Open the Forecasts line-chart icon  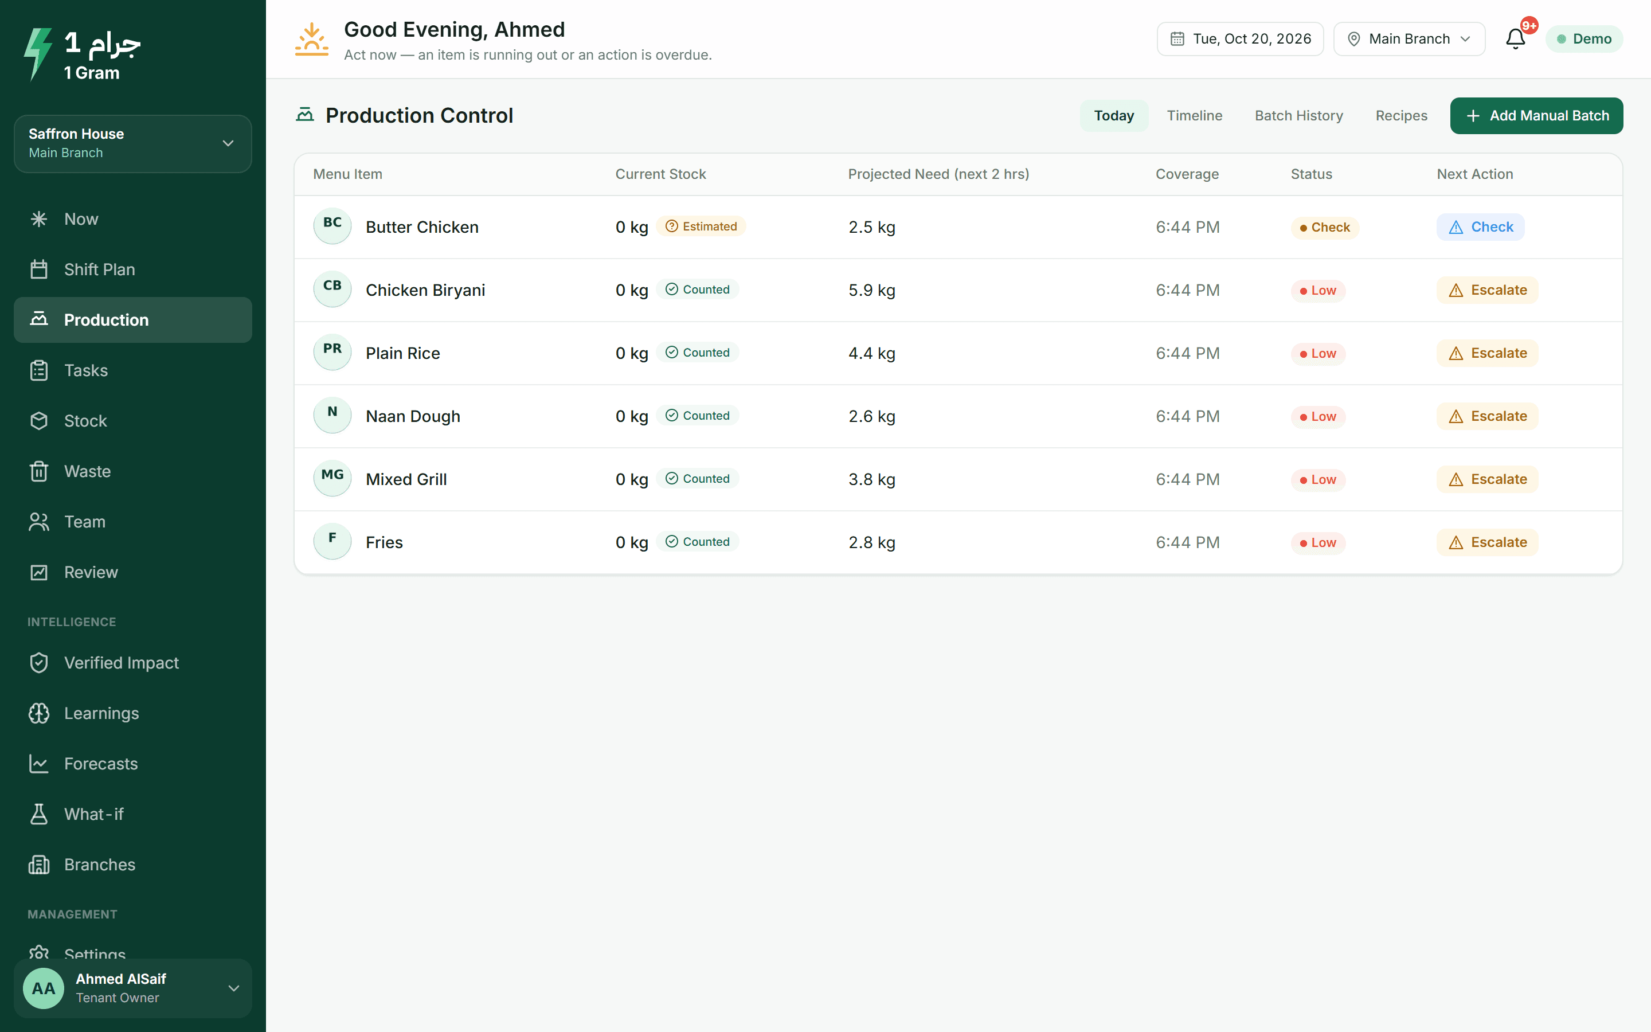(x=39, y=764)
